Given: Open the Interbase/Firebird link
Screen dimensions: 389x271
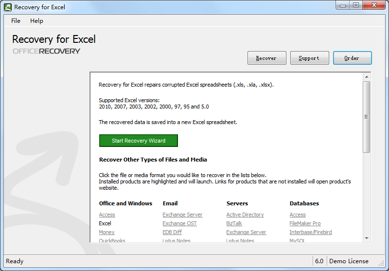Looking at the screenshot, I should [311, 232].
